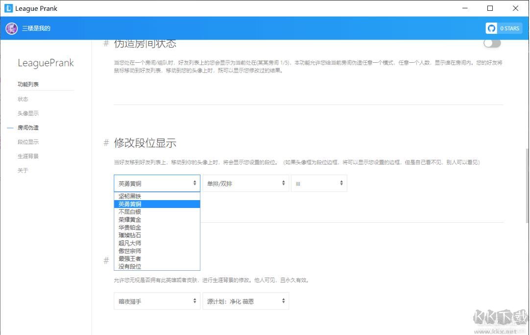Click the # anchor of the bottom career section
Image resolution: width=530 pixels, height=335 pixels.
click(106, 261)
